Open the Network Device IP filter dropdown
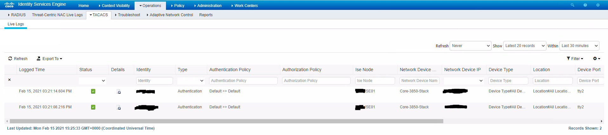 [464, 81]
